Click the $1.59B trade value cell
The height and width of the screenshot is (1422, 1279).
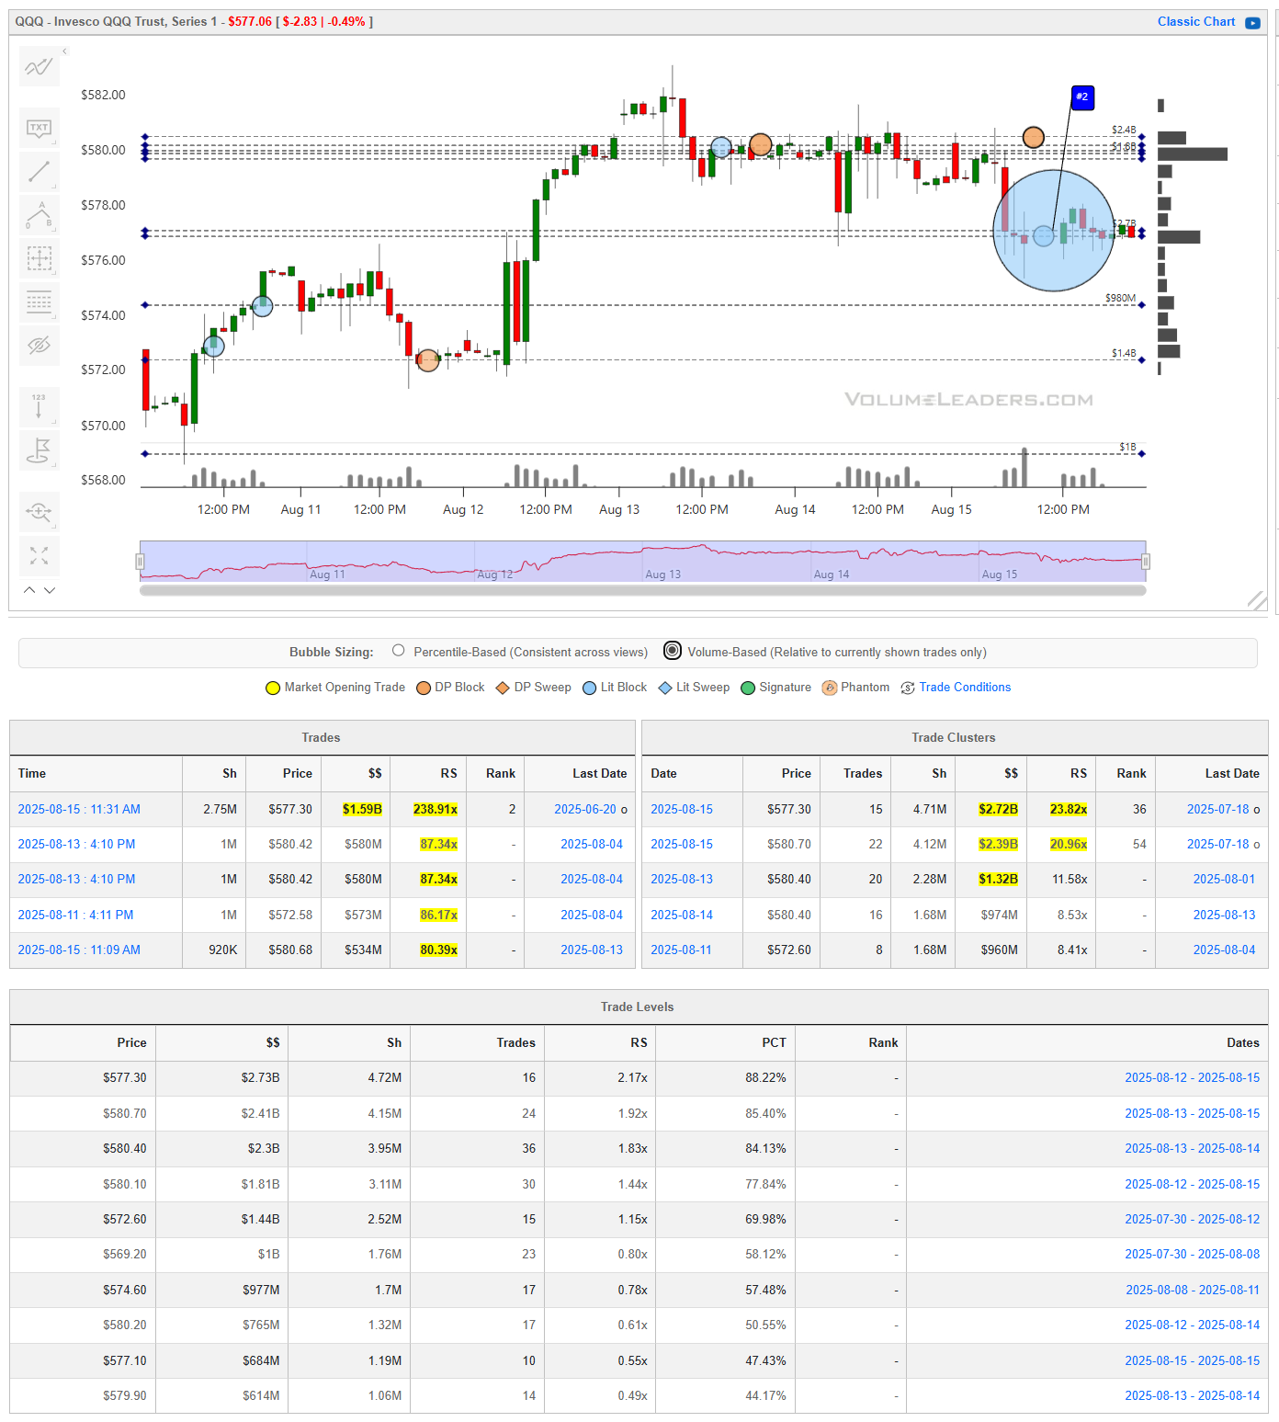362,809
